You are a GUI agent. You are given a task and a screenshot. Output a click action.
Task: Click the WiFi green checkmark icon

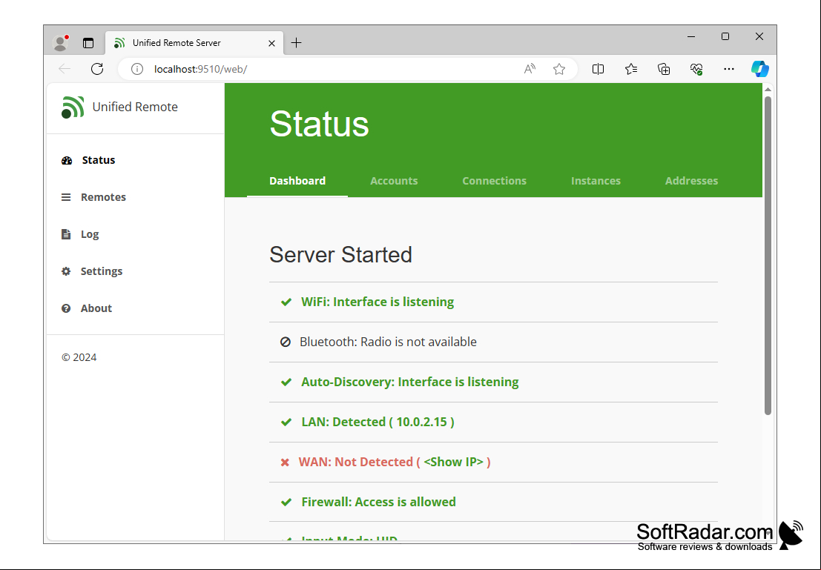pos(286,302)
